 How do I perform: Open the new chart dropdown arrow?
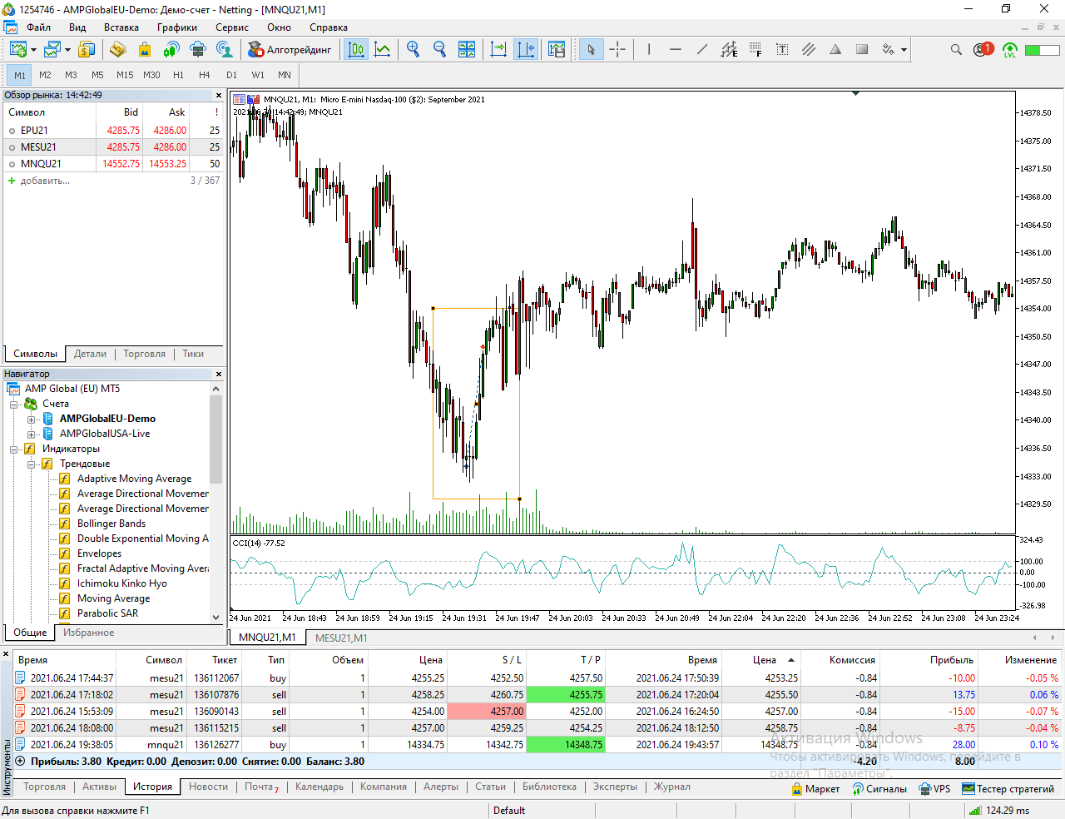(x=33, y=50)
